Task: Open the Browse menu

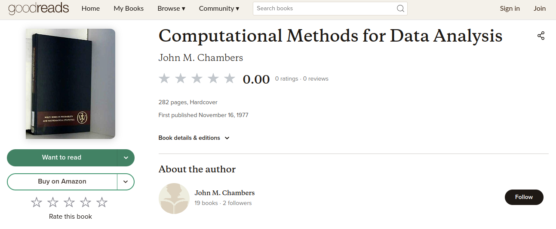Action: click(171, 9)
